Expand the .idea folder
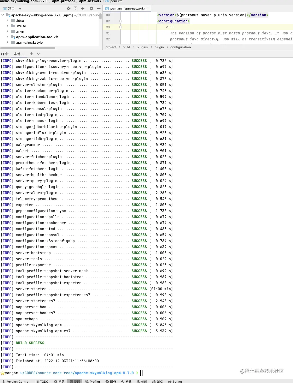The height and width of the screenshot is (383, 293). tap(7, 20)
